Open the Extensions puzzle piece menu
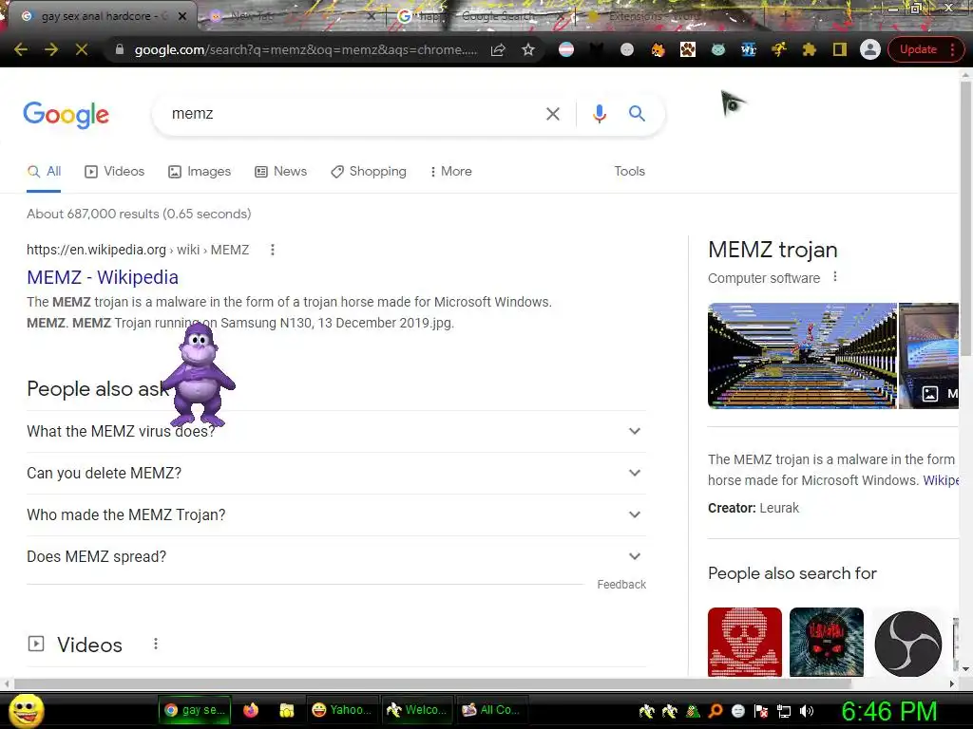The image size is (973, 729). [x=810, y=49]
